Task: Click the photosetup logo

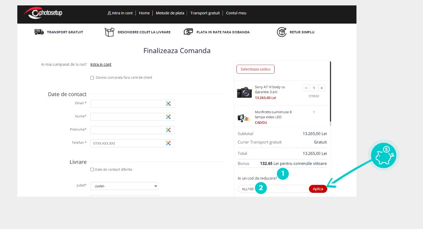Action: (x=42, y=13)
